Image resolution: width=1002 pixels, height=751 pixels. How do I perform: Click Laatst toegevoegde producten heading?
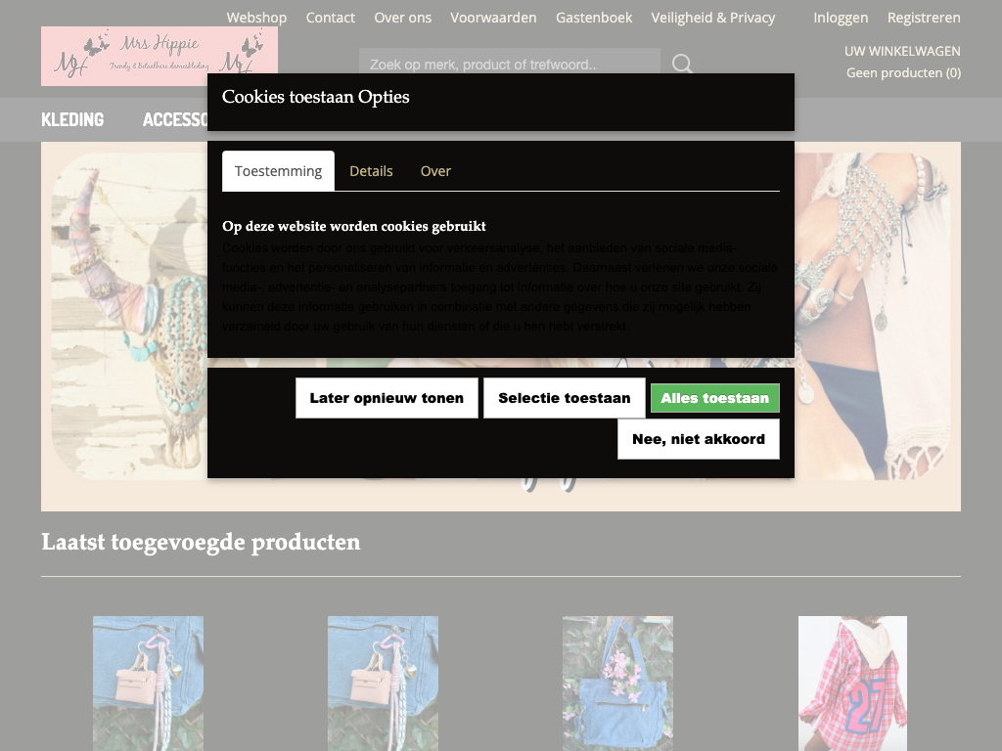(x=201, y=542)
